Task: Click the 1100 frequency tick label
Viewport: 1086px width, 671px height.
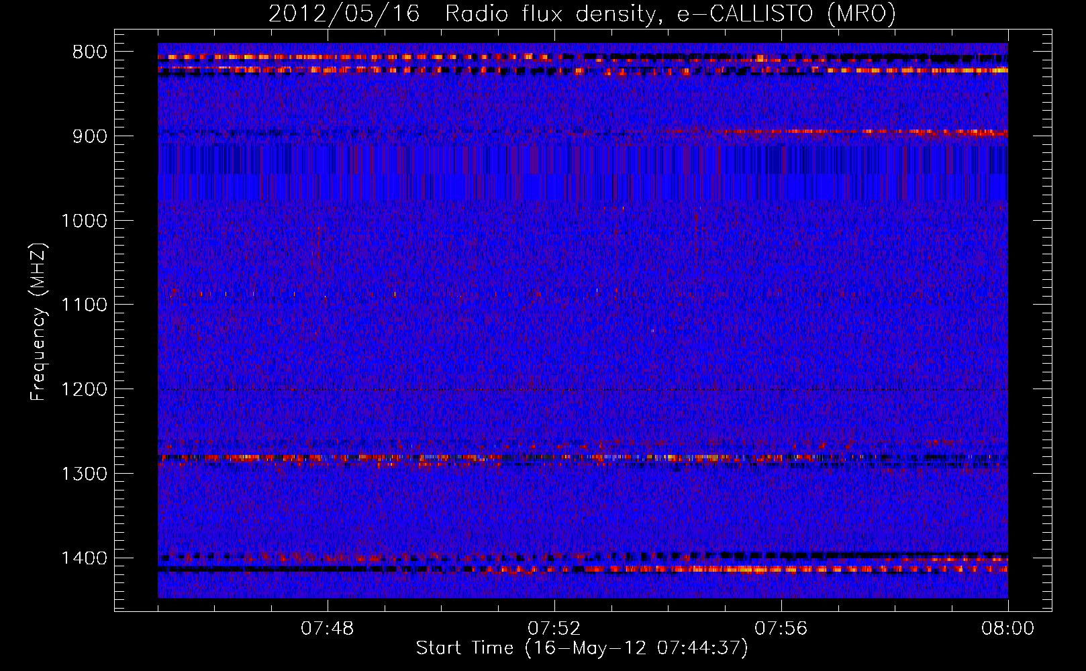Action: (84, 305)
